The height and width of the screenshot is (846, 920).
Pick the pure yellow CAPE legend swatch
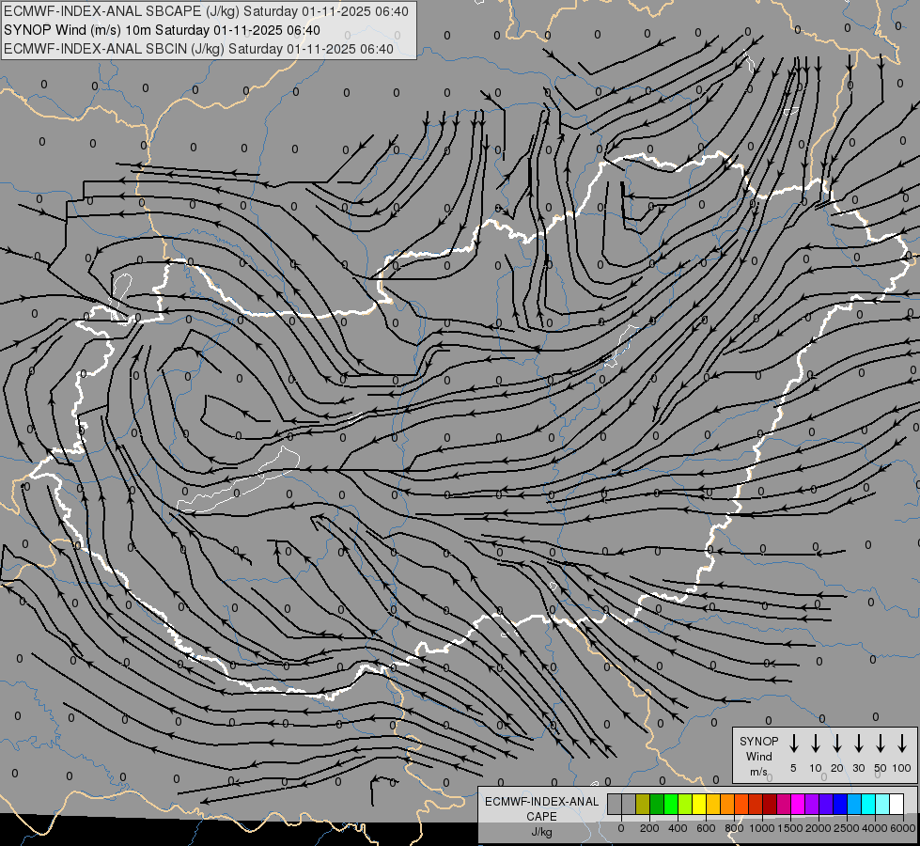coord(699,804)
